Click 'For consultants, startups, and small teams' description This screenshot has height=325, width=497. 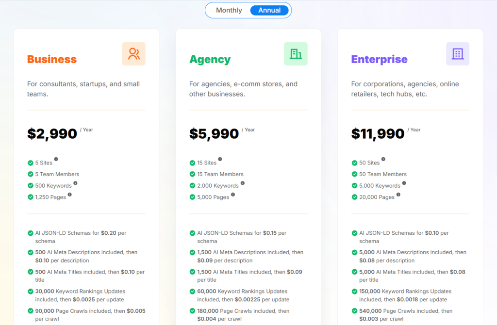point(83,89)
